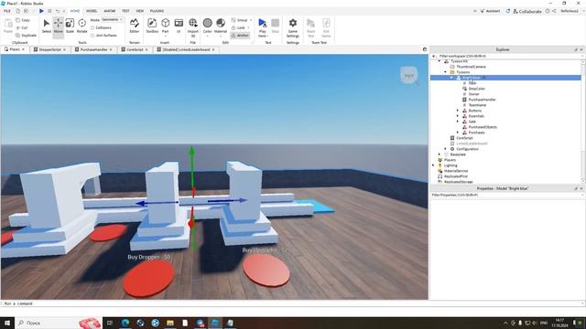
Task: Open the Color dropdown arrow
Action: [x=208, y=37]
